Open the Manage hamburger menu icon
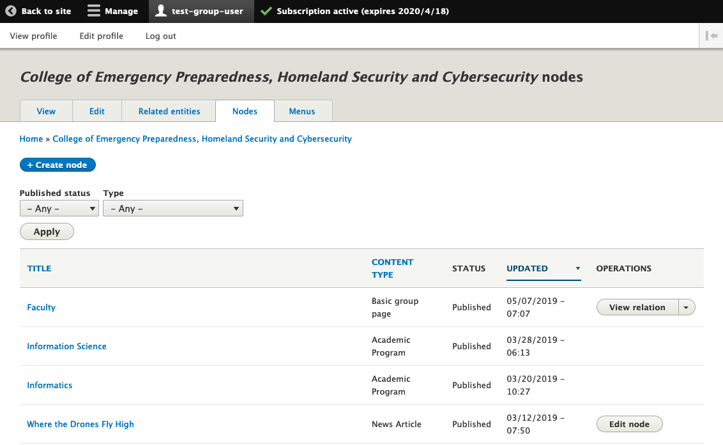The width and height of the screenshot is (723, 445). [x=94, y=11]
